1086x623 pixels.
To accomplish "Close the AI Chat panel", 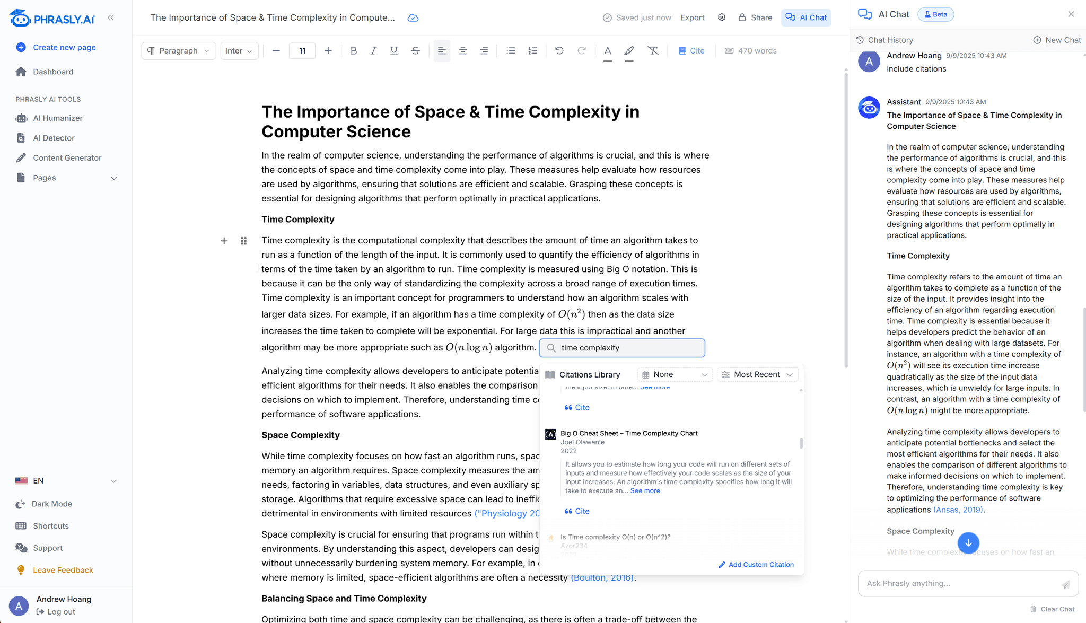I will click(1071, 14).
